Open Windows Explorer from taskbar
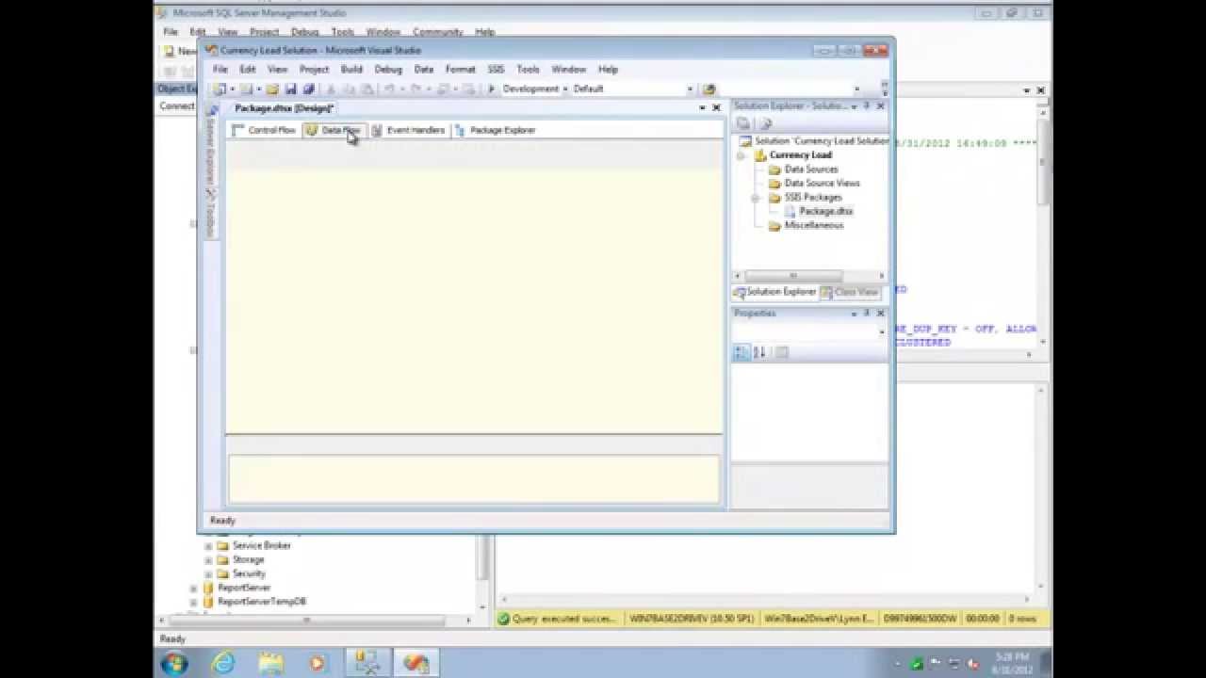This screenshot has width=1206, height=678. coord(270,664)
